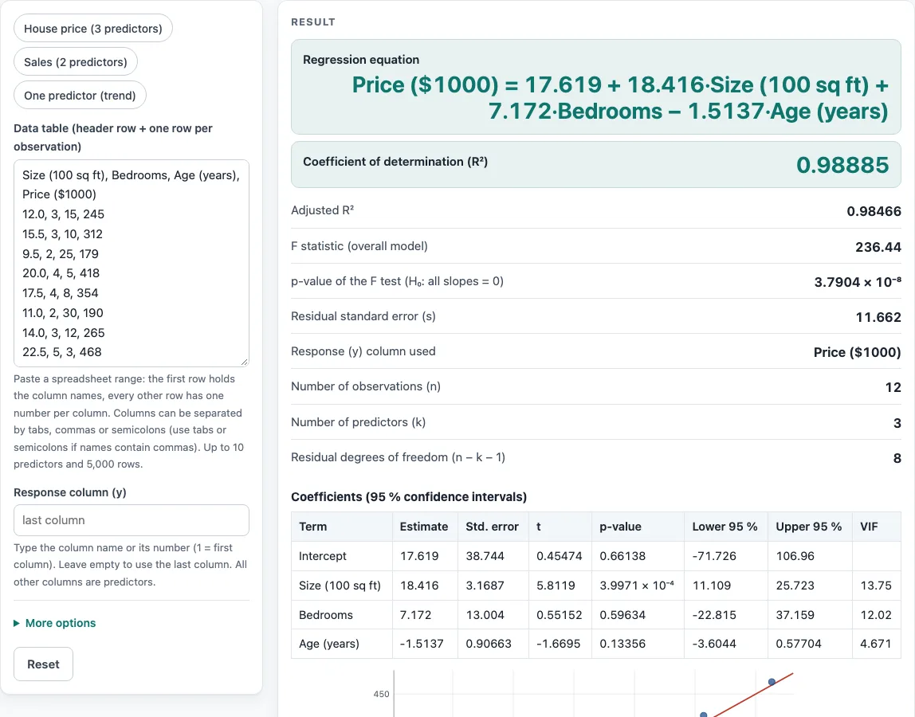Focus the Response column (y) input field
This screenshot has width=915, height=717.
pos(132,519)
